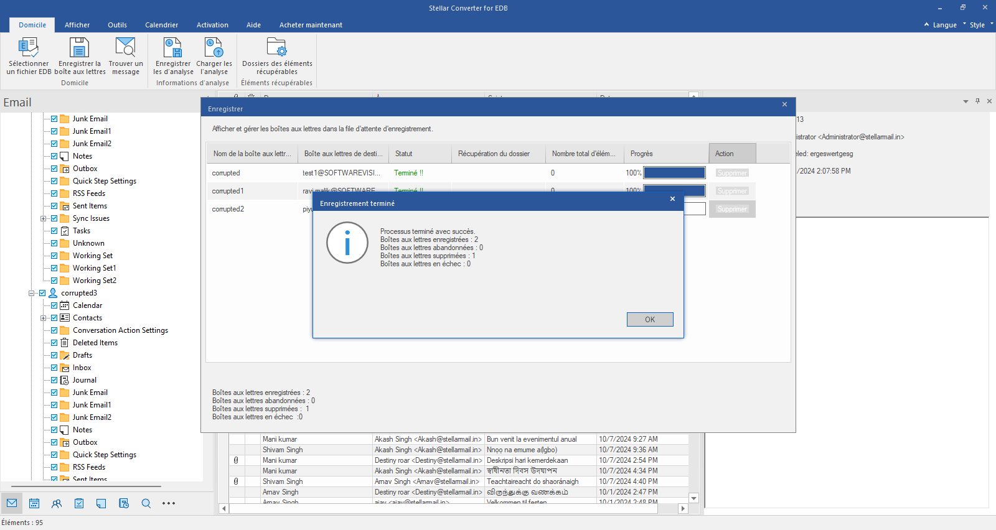Expand the Contacts tree node
Image resolution: width=996 pixels, height=530 pixels.
[x=43, y=318]
